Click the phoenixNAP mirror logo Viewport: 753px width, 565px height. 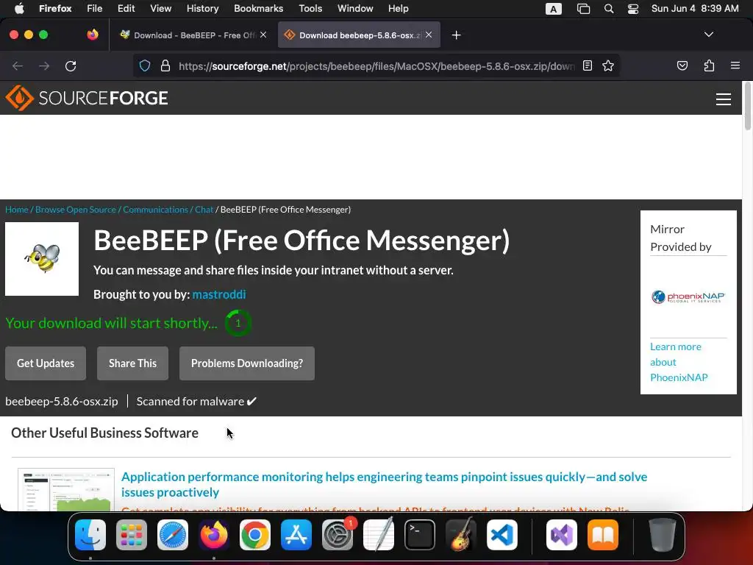[688, 297]
